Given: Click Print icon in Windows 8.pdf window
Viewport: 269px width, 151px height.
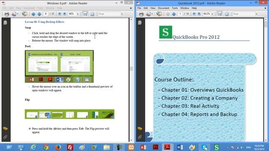Looking at the screenshot, I should pos(7,14).
